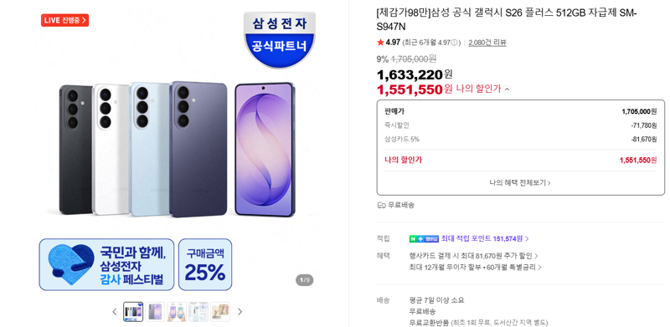Screen dimensions: 670x327
Task: Click the red star rating icon
Action: 380,43
